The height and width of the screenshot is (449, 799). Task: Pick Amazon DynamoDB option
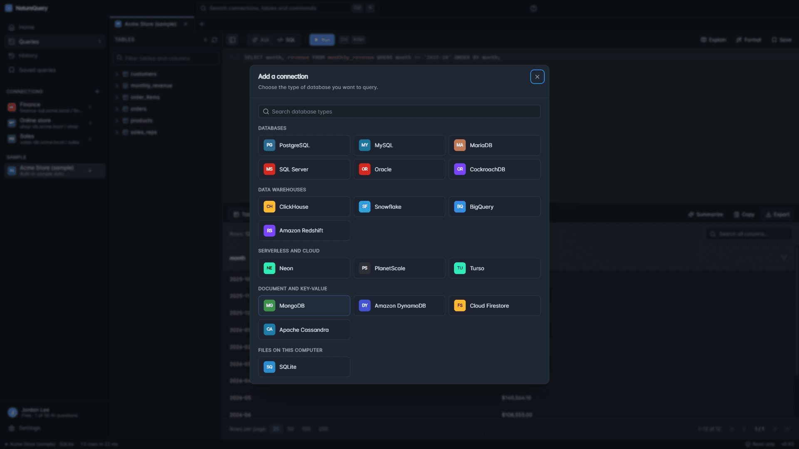click(x=399, y=306)
